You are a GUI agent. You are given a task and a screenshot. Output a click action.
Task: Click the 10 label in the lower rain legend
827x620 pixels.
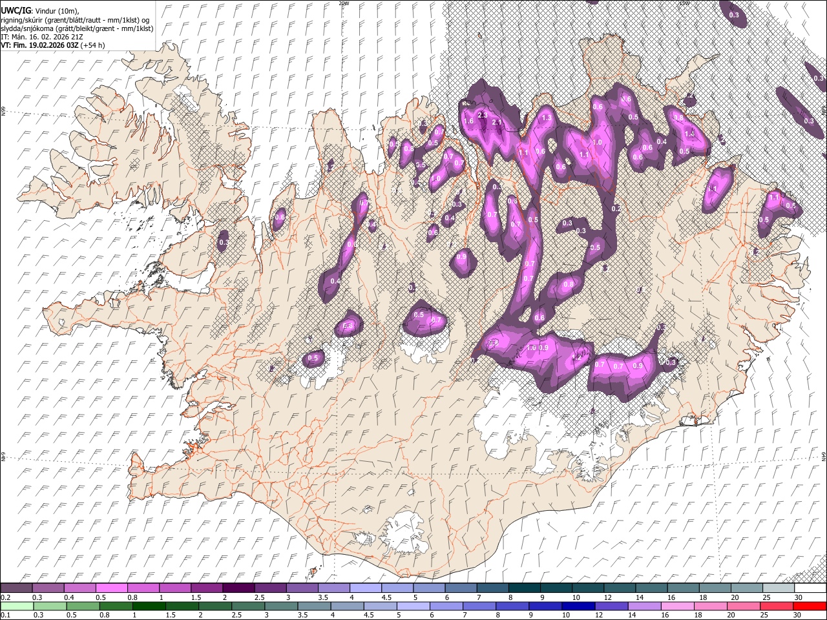pyautogui.click(x=566, y=615)
